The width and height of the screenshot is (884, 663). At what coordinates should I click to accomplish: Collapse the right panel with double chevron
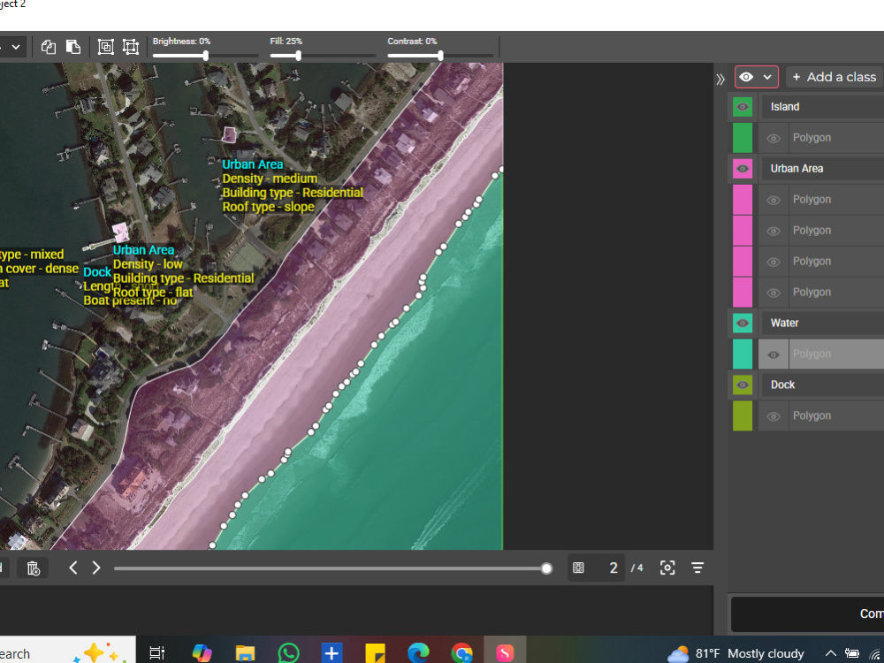pyautogui.click(x=720, y=79)
